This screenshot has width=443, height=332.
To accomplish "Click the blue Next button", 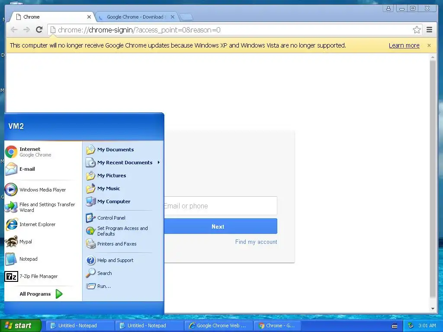I will [218, 227].
